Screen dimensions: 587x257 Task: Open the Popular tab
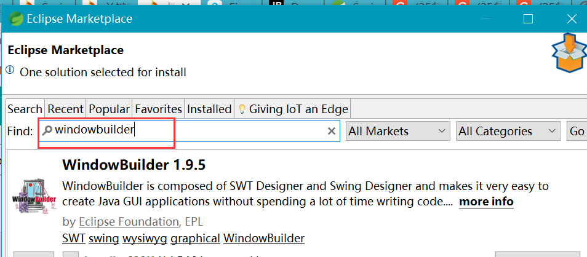[109, 109]
